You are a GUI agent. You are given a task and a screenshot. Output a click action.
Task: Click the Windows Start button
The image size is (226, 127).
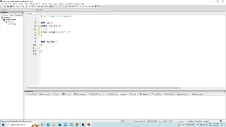point(3,125)
